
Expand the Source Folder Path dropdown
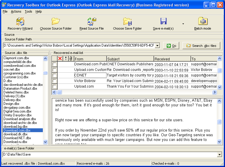coord(157,45)
